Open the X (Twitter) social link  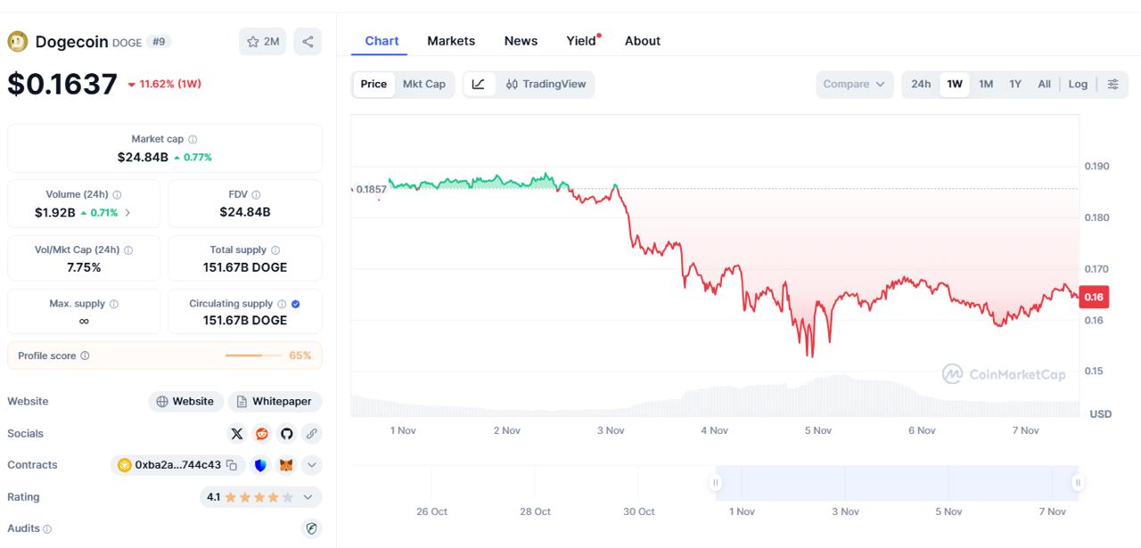point(237,434)
